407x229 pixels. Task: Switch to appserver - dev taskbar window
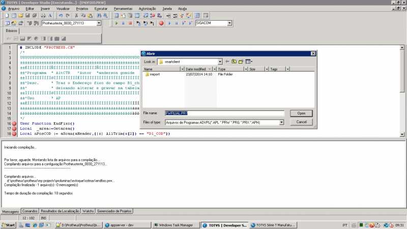[x=127, y=225]
